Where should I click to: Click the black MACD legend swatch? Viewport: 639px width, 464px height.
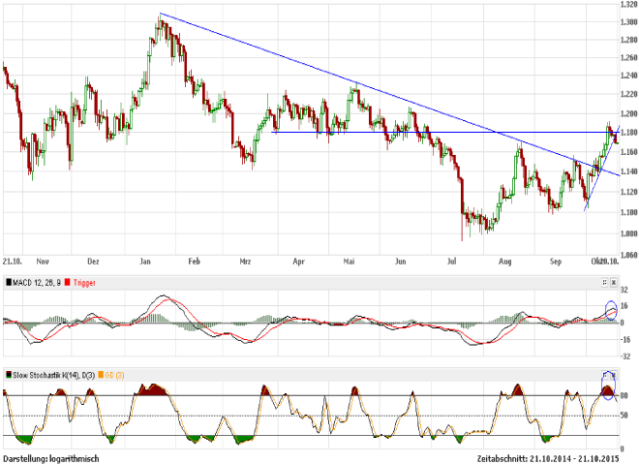[x=8, y=281]
